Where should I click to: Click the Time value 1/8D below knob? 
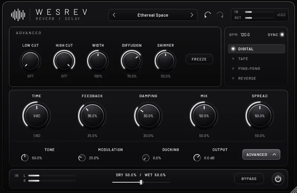pos(37,136)
